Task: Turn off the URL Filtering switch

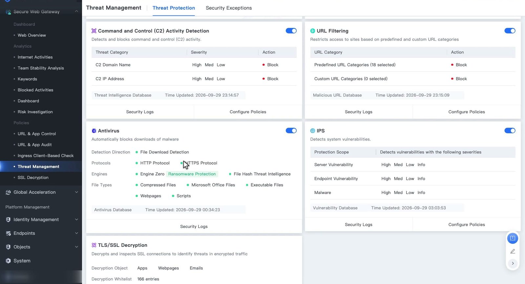Action: pyautogui.click(x=510, y=31)
